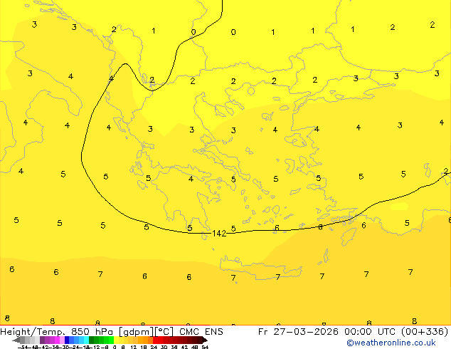Click the [°C] unit label
451x349 pixels.
(x=164, y=332)
